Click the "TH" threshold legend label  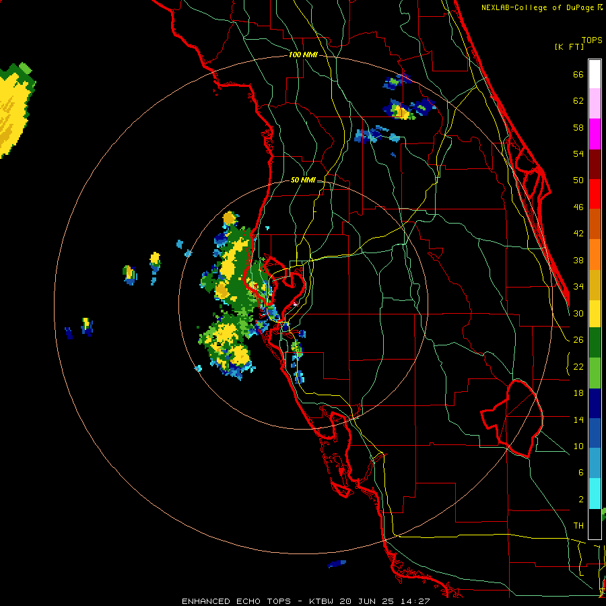578,526
